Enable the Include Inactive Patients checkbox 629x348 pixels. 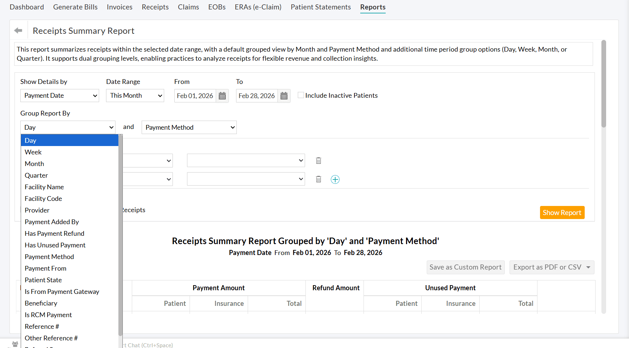301,95
